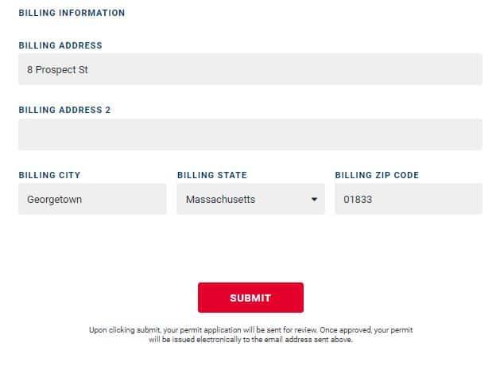Click the "8 Prospect St" address text

[57, 70]
